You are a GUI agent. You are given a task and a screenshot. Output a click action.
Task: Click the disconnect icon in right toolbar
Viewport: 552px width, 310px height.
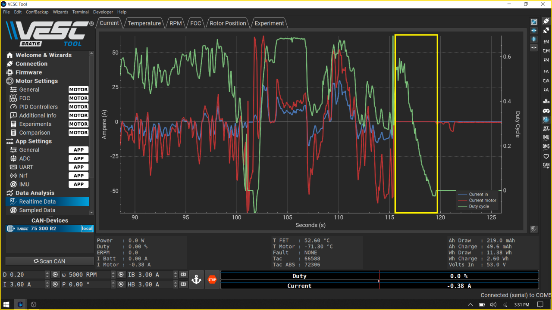pos(546,31)
